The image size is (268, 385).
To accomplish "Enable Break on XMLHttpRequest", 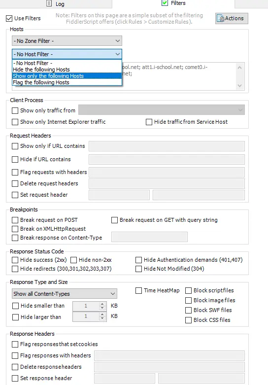I will pos(15,229).
